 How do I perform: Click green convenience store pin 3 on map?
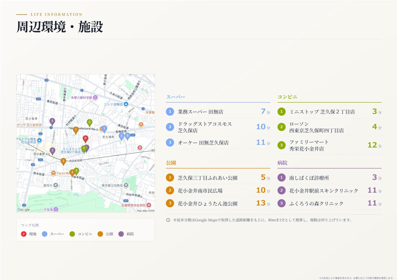76,171
